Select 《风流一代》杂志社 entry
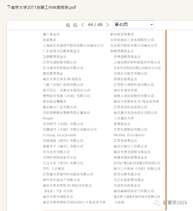 (x=58, y=191)
